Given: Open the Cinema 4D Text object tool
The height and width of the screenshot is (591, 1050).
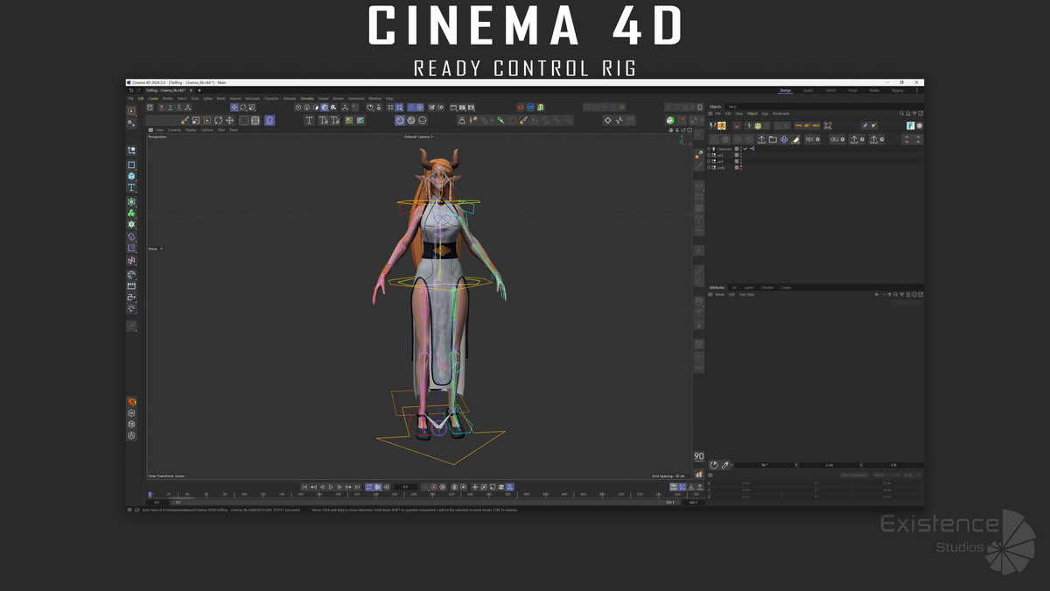Looking at the screenshot, I should [x=310, y=120].
